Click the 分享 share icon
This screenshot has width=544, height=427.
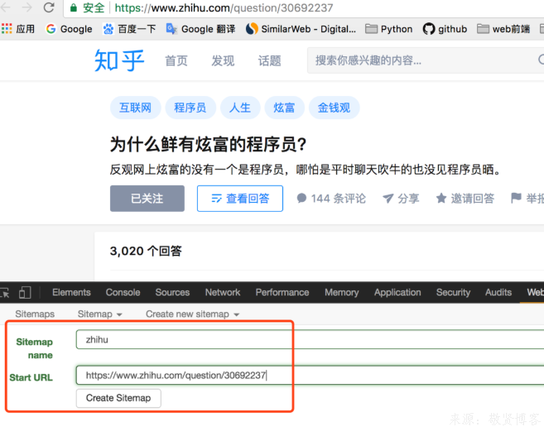coord(401,199)
